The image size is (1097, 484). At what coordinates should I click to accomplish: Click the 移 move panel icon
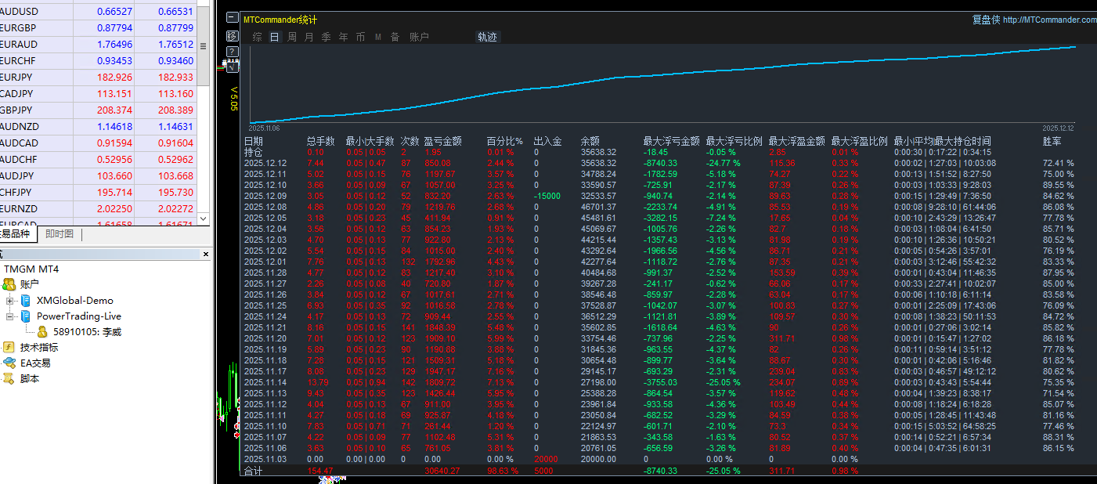(x=232, y=36)
